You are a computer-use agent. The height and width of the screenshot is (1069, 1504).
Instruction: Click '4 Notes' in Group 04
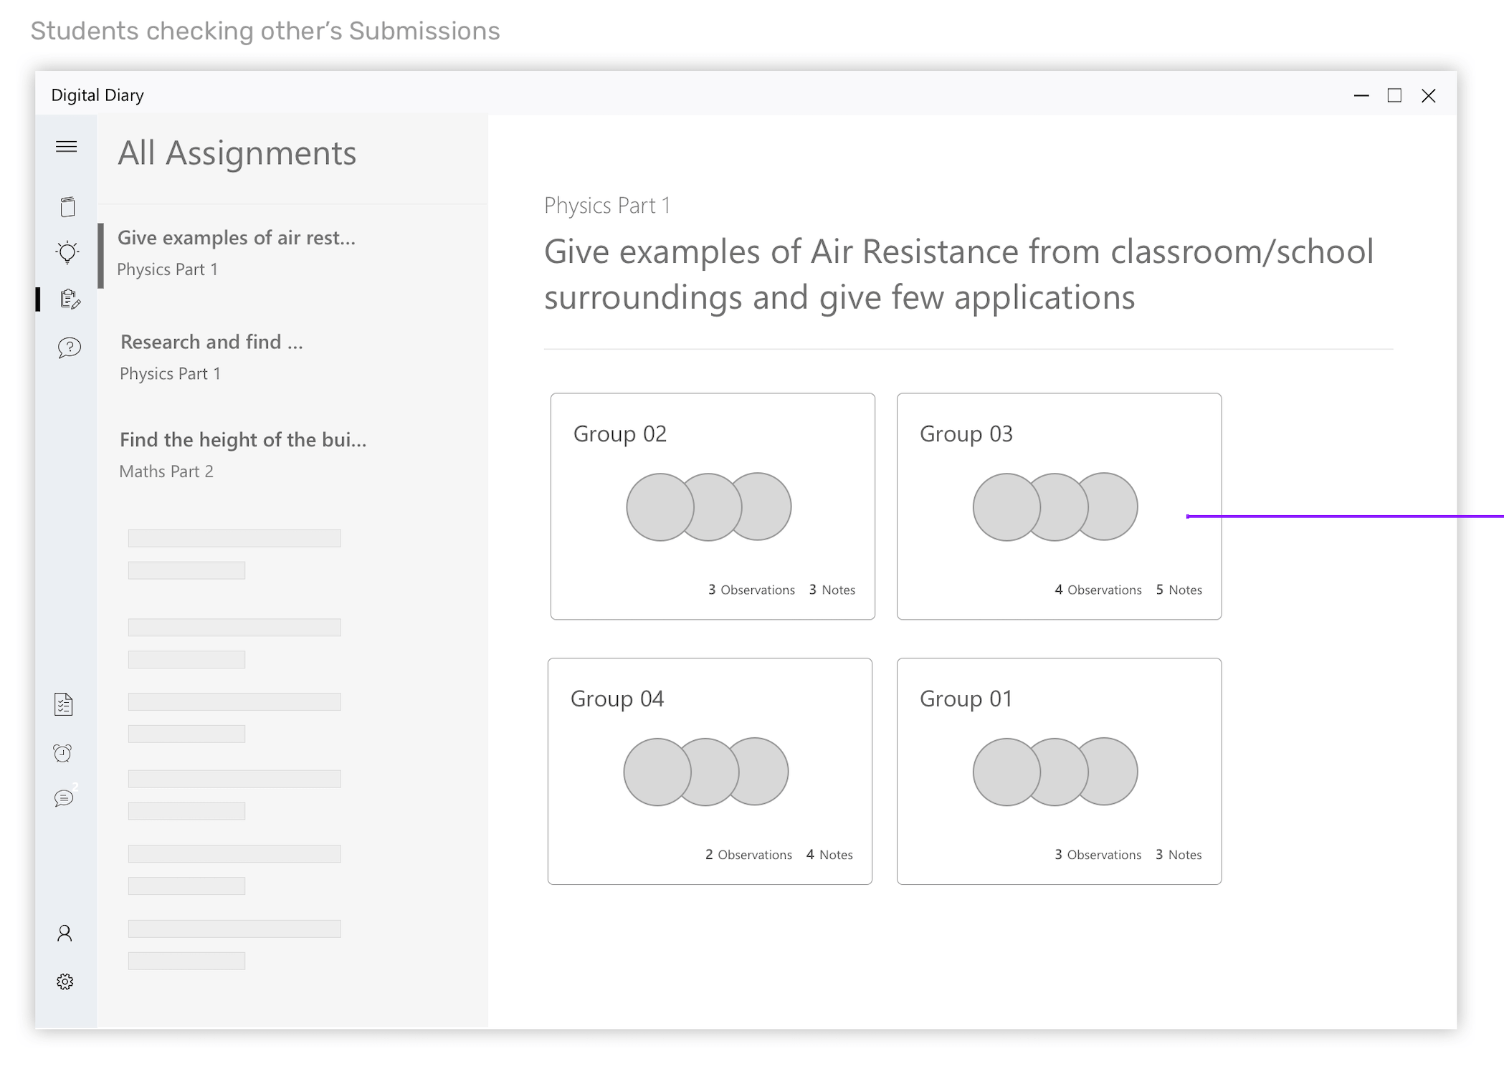click(x=829, y=855)
